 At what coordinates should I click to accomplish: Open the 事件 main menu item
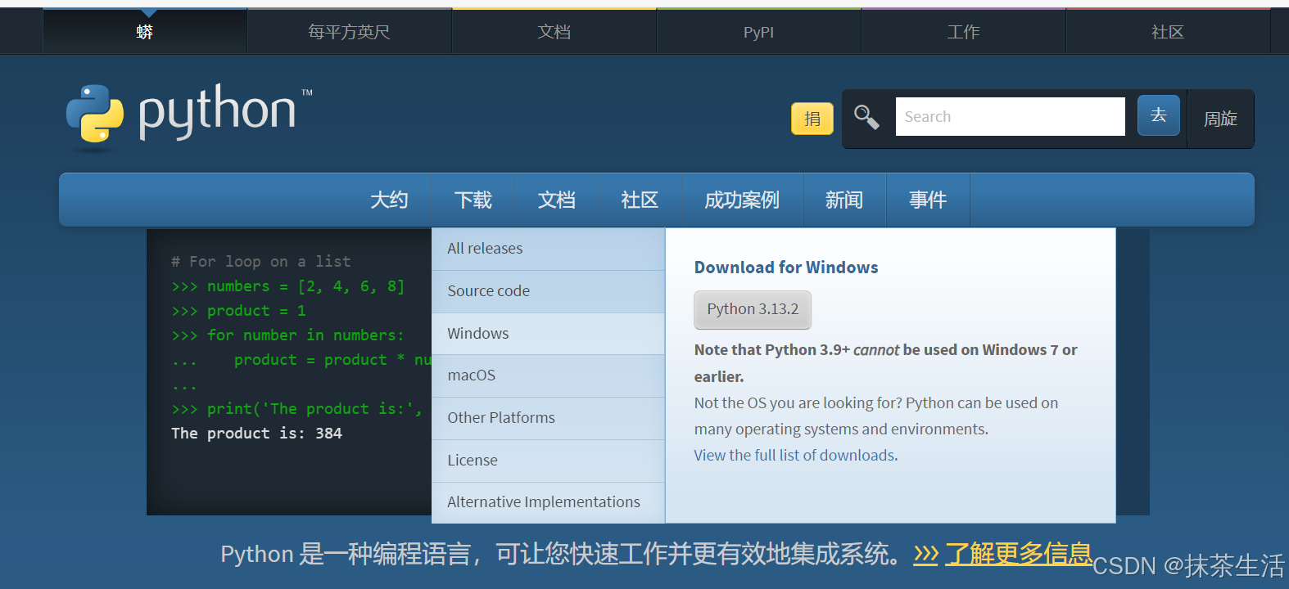pos(928,200)
